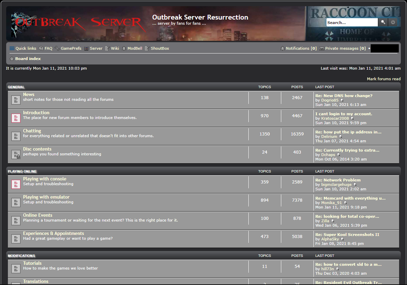Image resolution: width=407 pixels, height=285 pixels.
Task: Open GENERAL category header link
Action: click(16, 87)
